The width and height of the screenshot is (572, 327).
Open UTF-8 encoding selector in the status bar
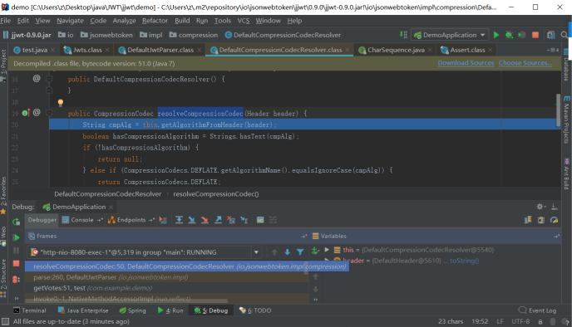(520, 321)
